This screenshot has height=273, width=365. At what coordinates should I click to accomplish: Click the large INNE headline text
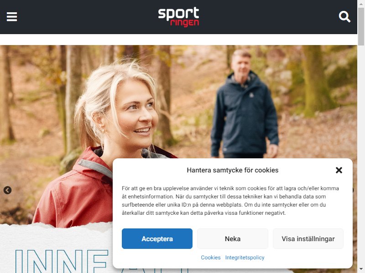click(62, 261)
